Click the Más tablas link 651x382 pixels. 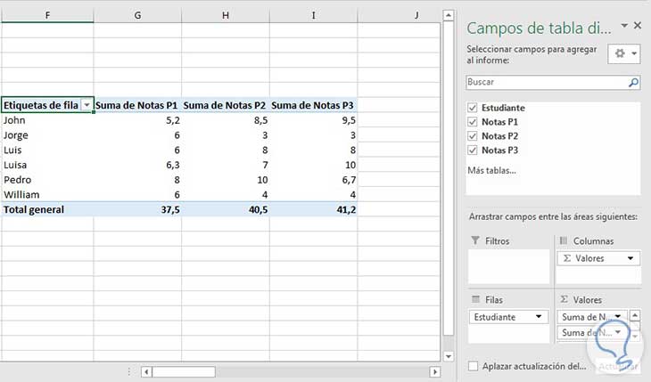tap(491, 170)
